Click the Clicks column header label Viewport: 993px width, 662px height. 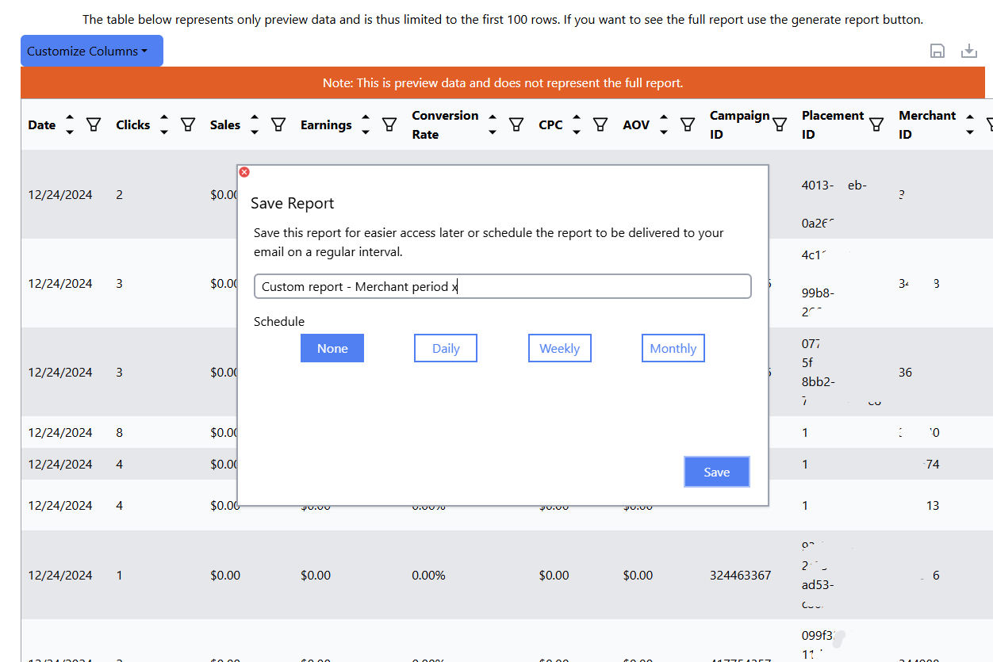tap(133, 124)
